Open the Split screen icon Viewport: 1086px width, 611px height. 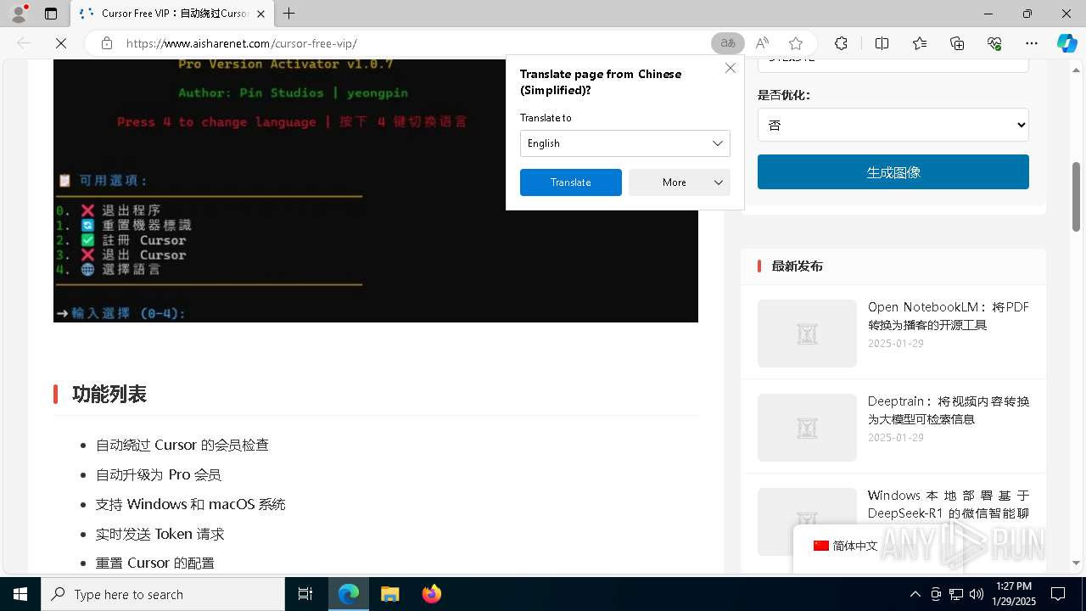click(x=882, y=43)
